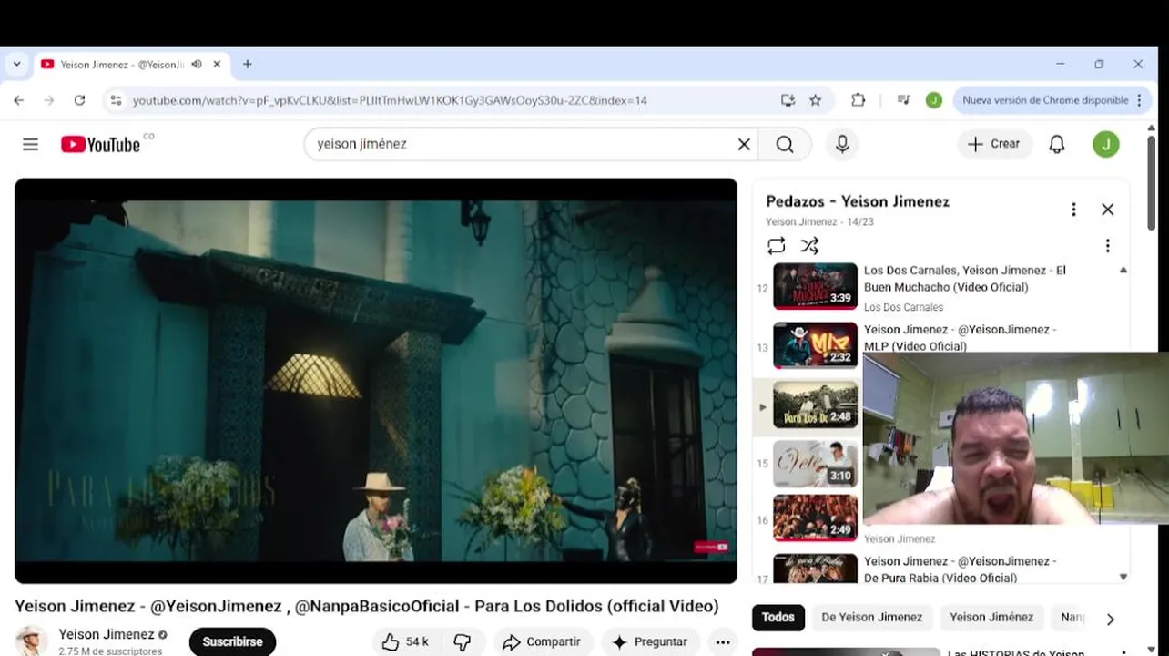1169x656 pixels.
Task: Click the main video player
Action: tap(375, 381)
